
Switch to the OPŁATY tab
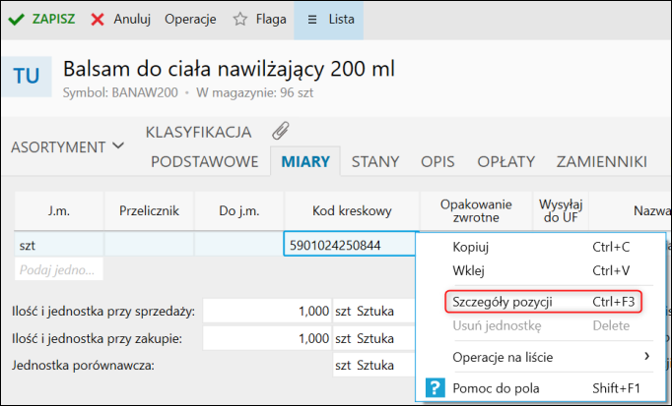click(506, 161)
